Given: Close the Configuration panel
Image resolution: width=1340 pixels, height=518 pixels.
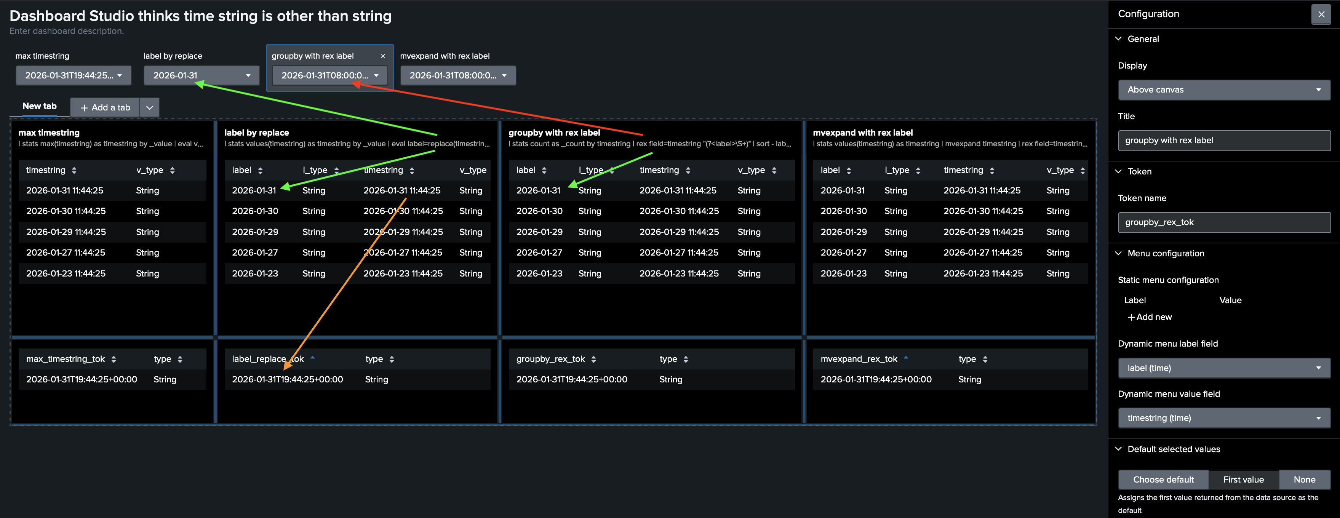Looking at the screenshot, I should click(x=1321, y=14).
